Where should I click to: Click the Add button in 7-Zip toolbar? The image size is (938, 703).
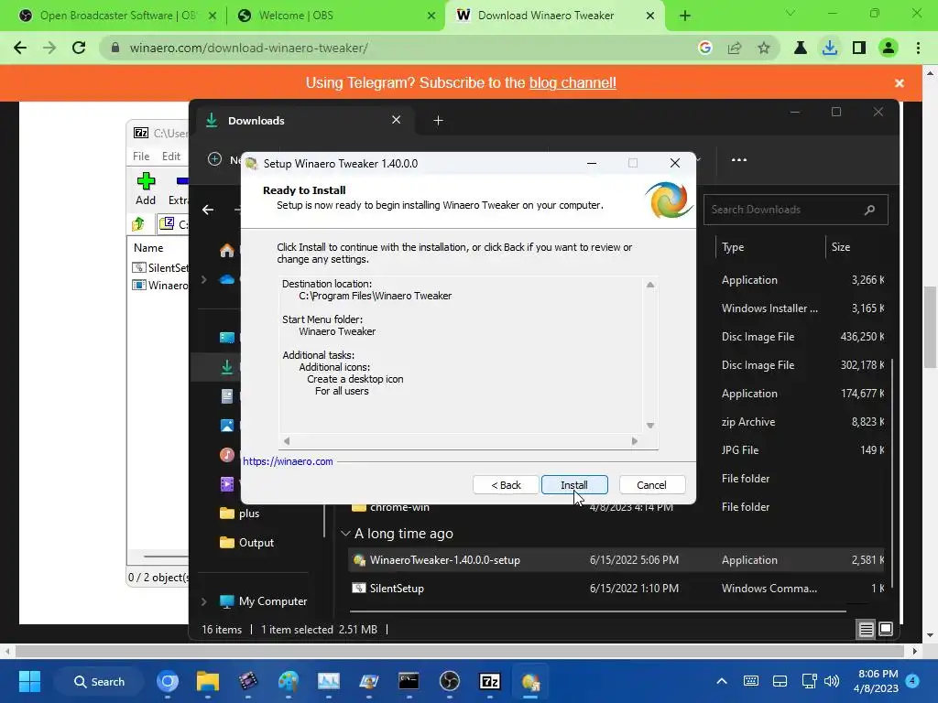coord(146,189)
